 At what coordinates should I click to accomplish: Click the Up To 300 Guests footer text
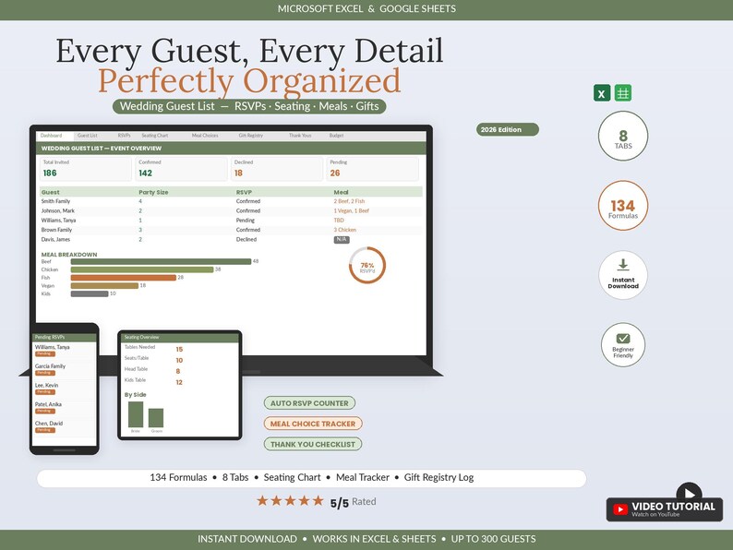point(493,539)
